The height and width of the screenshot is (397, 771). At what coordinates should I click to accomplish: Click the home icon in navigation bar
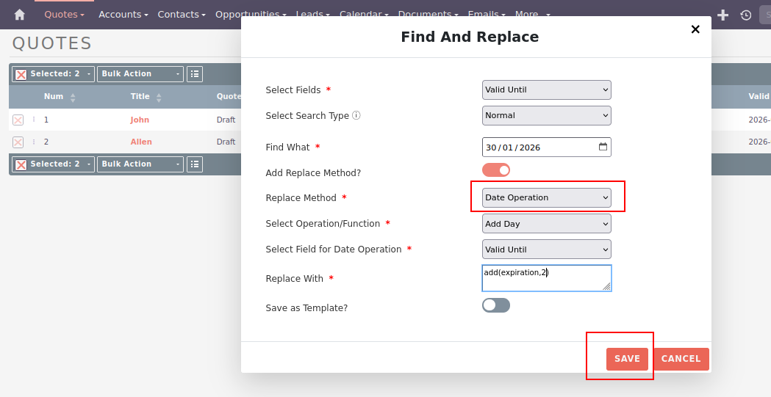click(20, 15)
